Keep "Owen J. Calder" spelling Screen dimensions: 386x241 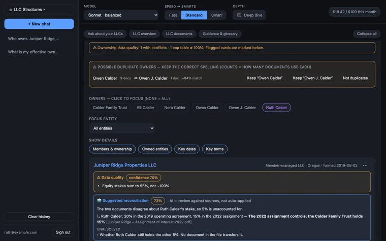(x=313, y=78)
